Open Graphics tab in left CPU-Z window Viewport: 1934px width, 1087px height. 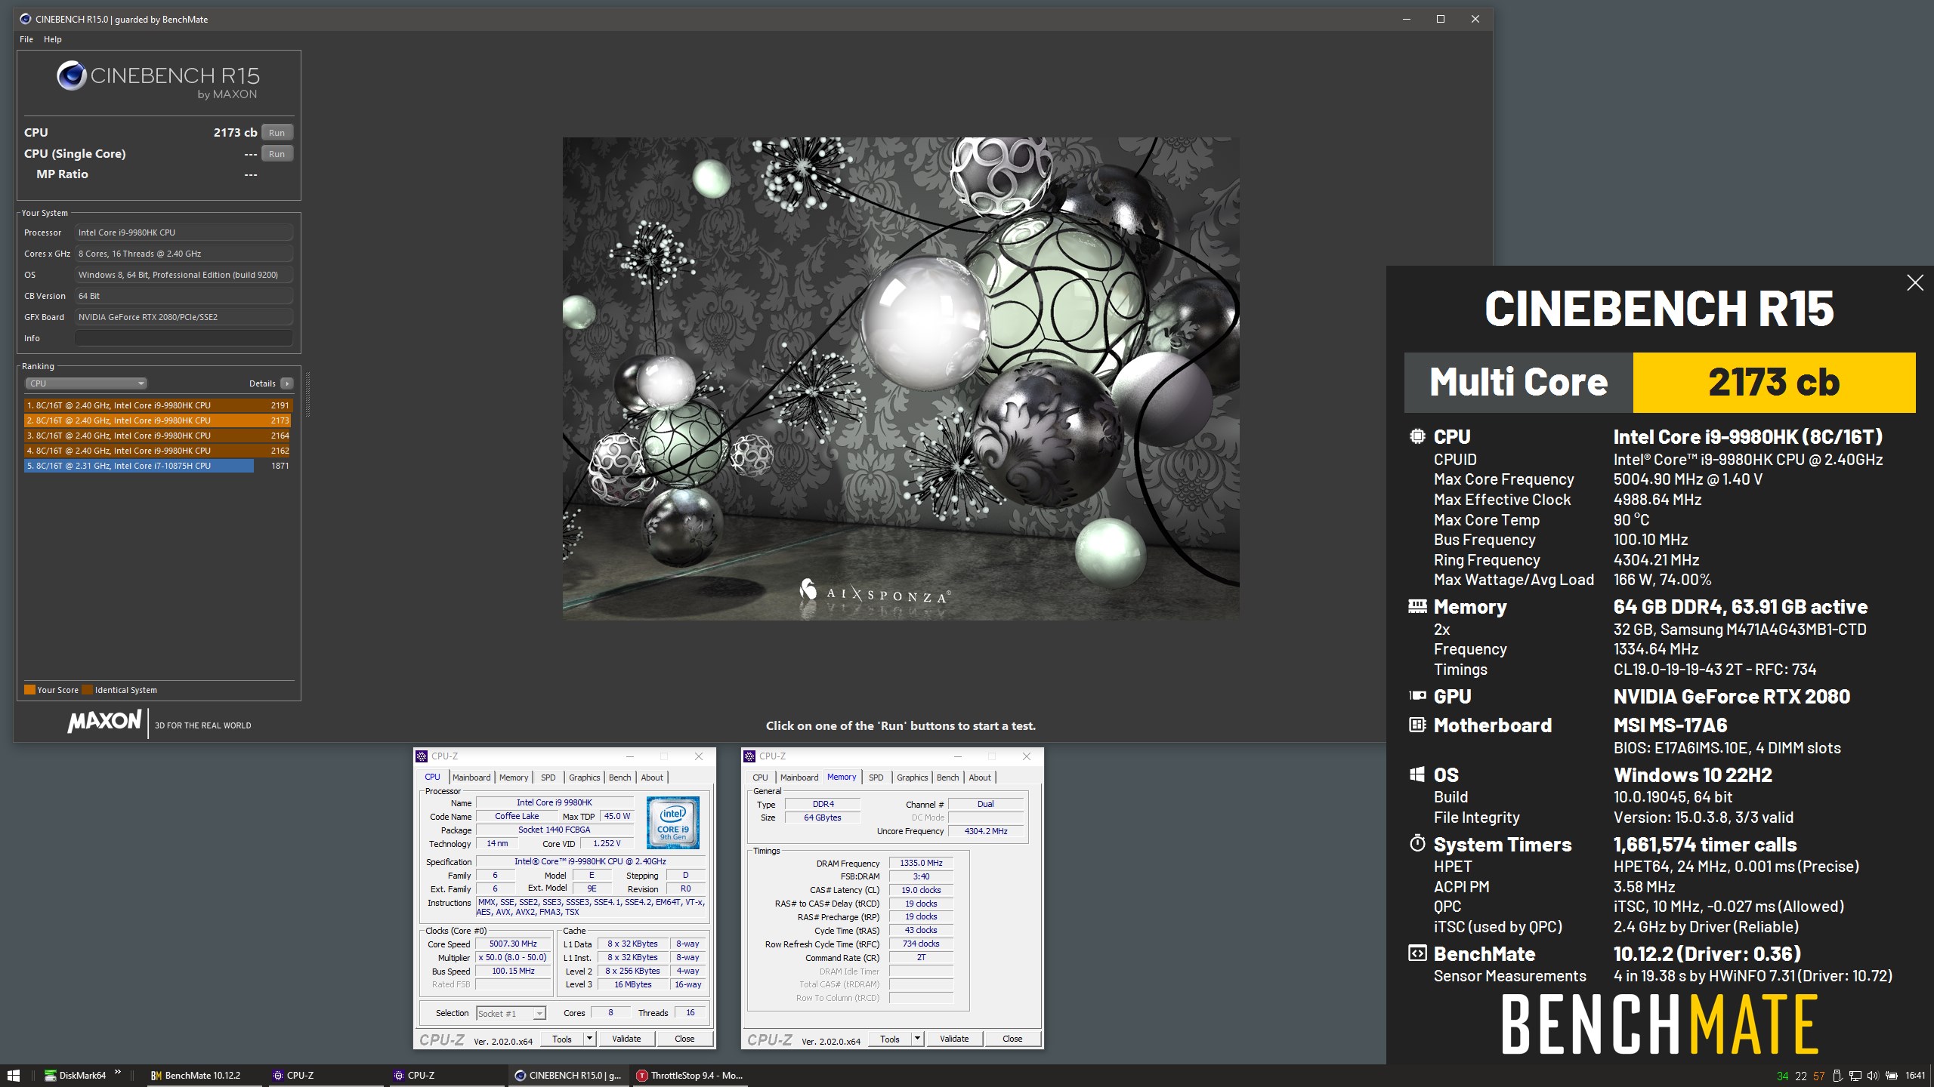[x=584, y=778]
